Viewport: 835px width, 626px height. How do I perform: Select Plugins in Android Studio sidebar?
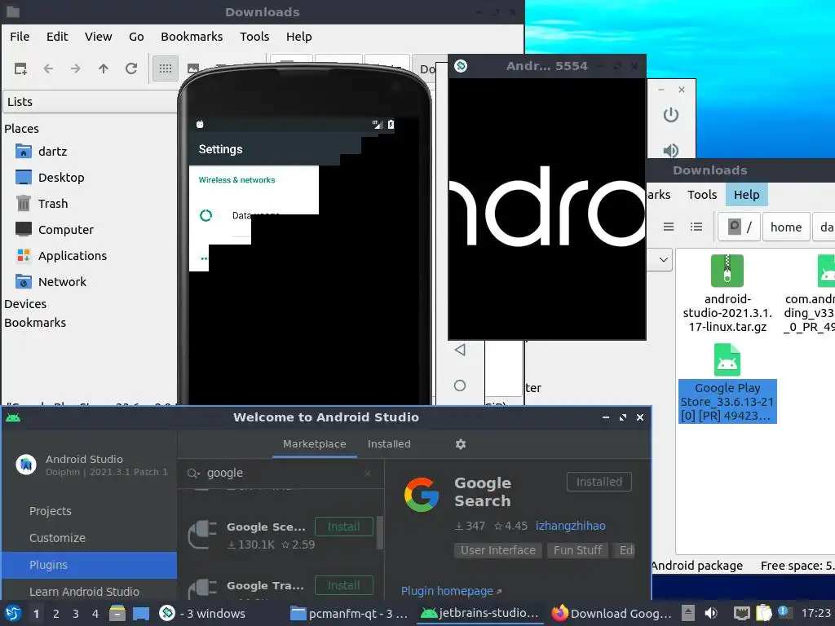pyautogui.click(x=90, y=565)
